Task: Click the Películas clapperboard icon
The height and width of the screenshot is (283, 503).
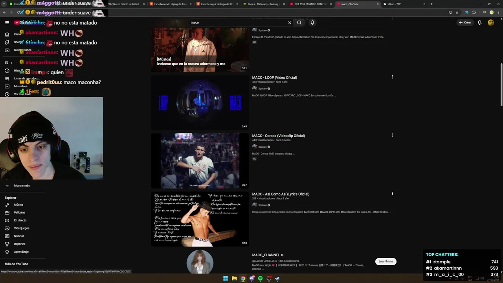Action: (7, 212)
